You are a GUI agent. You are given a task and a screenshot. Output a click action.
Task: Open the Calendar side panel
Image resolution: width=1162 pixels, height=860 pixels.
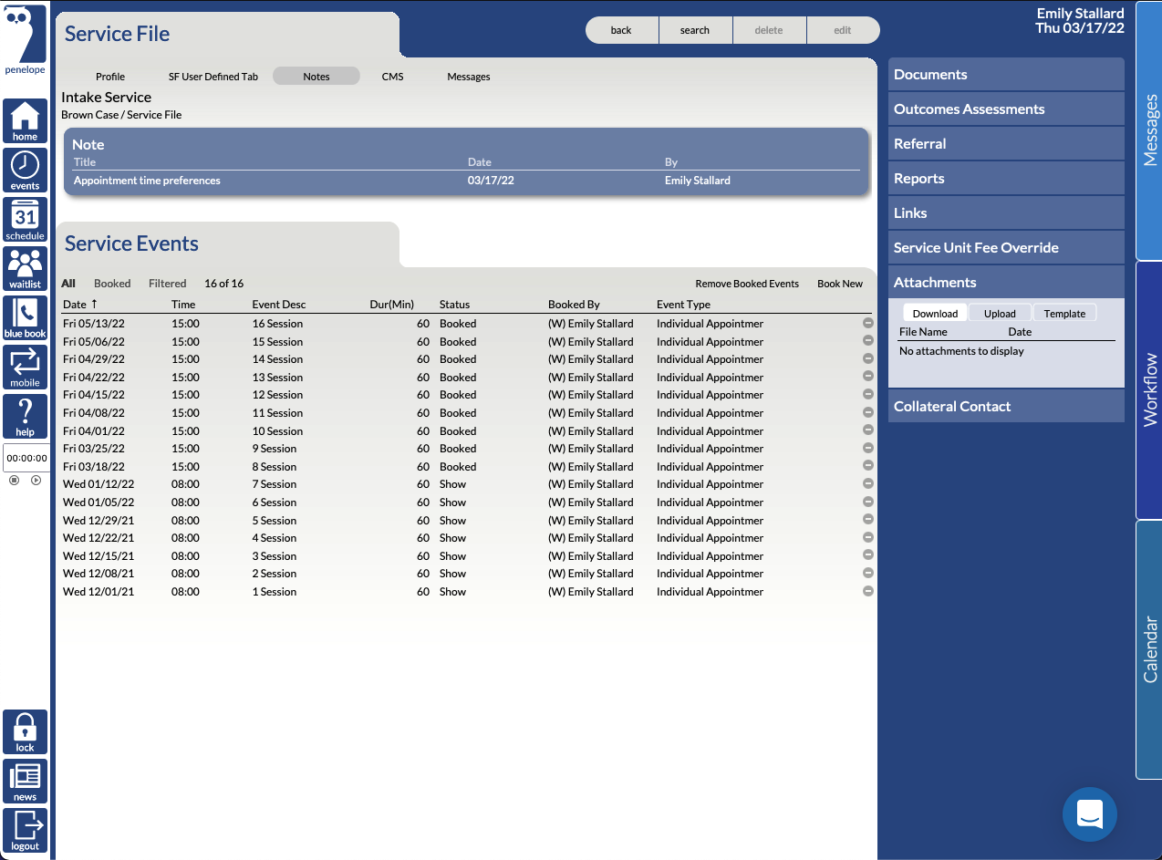click(1149, 649)
